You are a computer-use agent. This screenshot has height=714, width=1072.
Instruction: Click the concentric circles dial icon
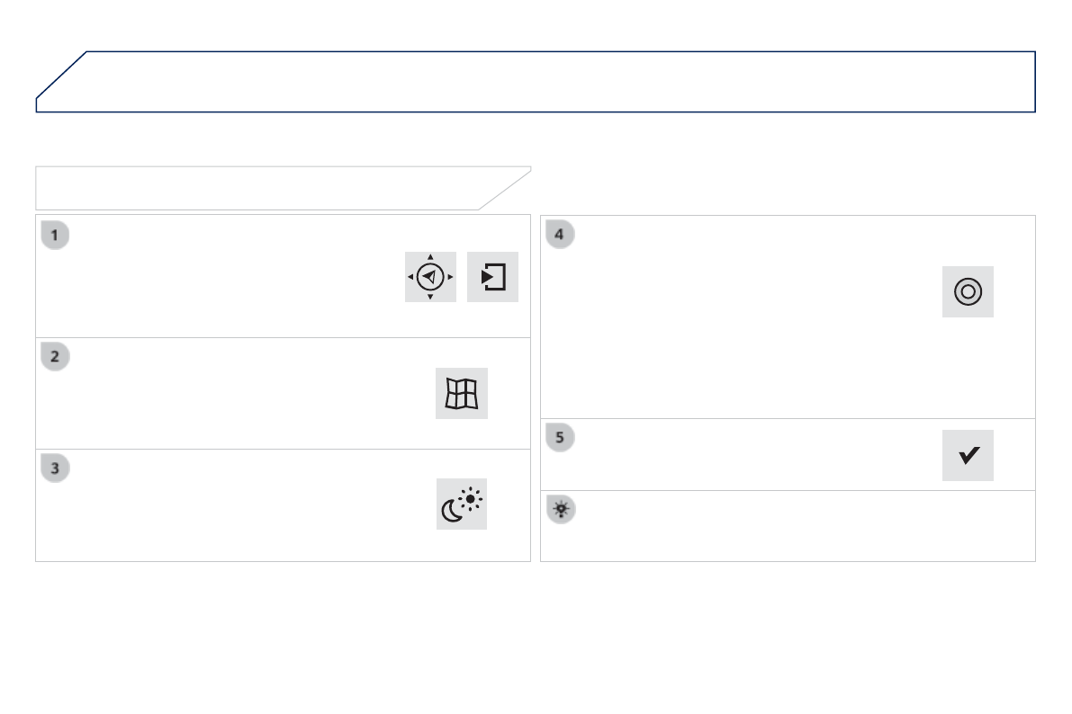tap(968, 291)
